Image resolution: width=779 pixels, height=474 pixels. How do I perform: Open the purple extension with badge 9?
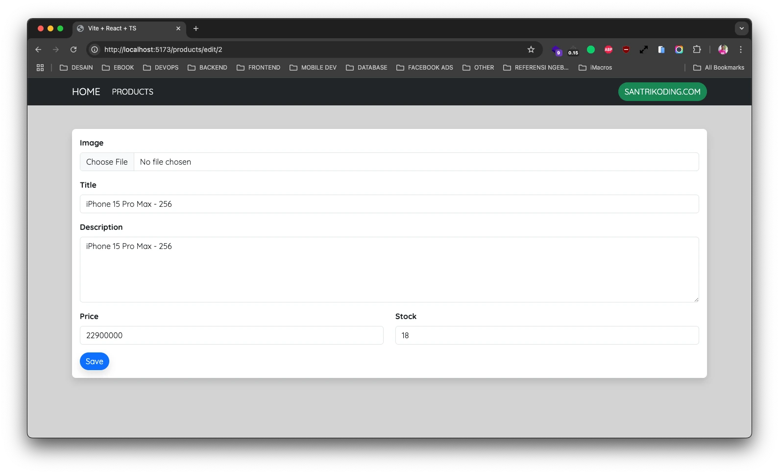[x=557, y=50]
